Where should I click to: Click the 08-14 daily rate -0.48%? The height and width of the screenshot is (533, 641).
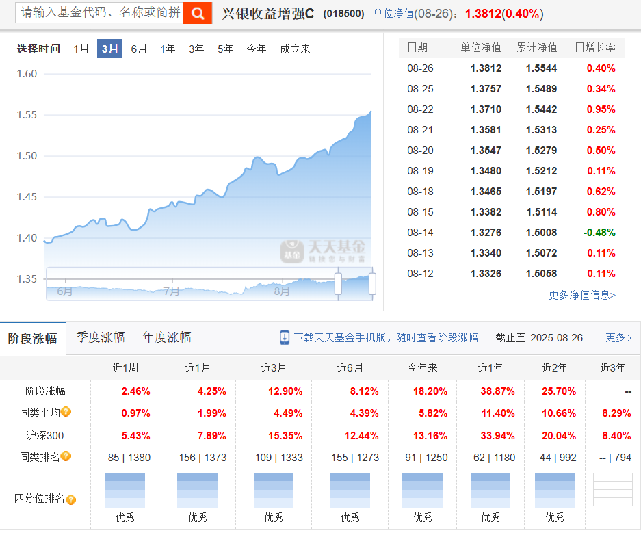599,233
